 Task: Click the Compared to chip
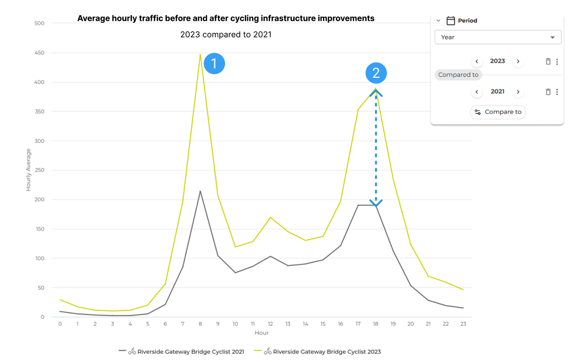click(x=458, y=75)
